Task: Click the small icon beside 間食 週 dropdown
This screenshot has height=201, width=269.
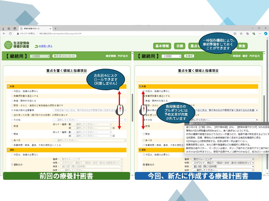Action: (x=113, y=136)
